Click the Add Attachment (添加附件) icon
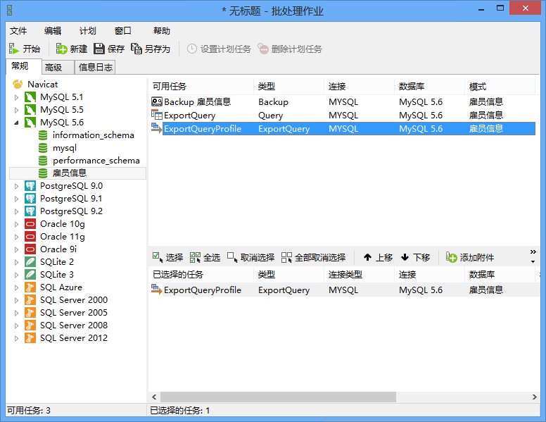Viewport: 546px width, 422px height. [451, 257]
